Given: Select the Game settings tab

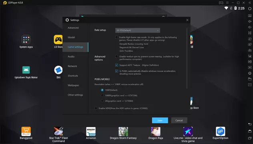Looking at the screenshot, I should pos(75,47).
